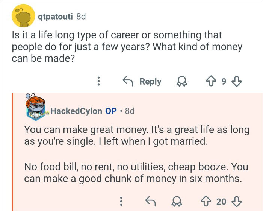
Task: Visit qtpatouti's username link
Action: [56, 16]
